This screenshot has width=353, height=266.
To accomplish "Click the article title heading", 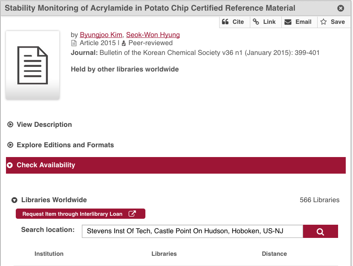I will (150, 8).
